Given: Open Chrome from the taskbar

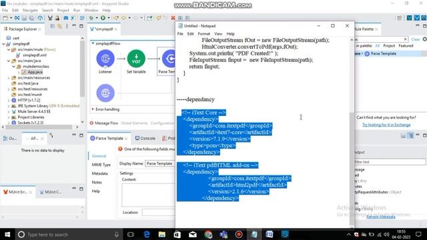Looking at the screenshot, I should click(x=208, y=234).
